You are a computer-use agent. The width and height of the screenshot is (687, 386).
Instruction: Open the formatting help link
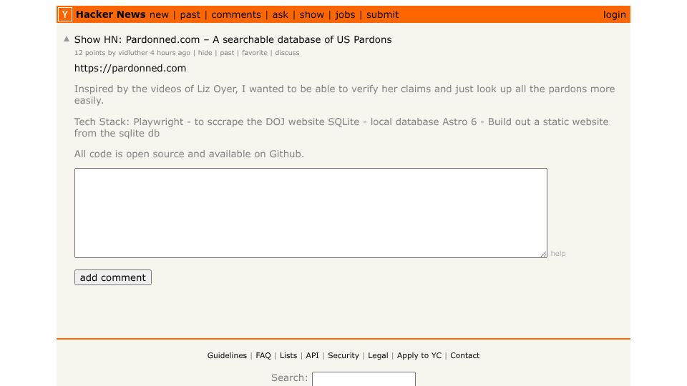pyautogui.click(x=557, y=253)
